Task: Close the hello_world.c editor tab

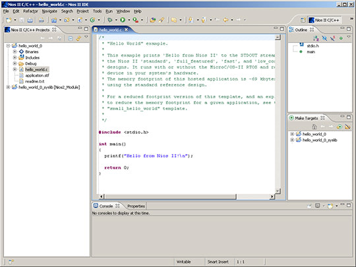Action: click(x=126, y=30)
